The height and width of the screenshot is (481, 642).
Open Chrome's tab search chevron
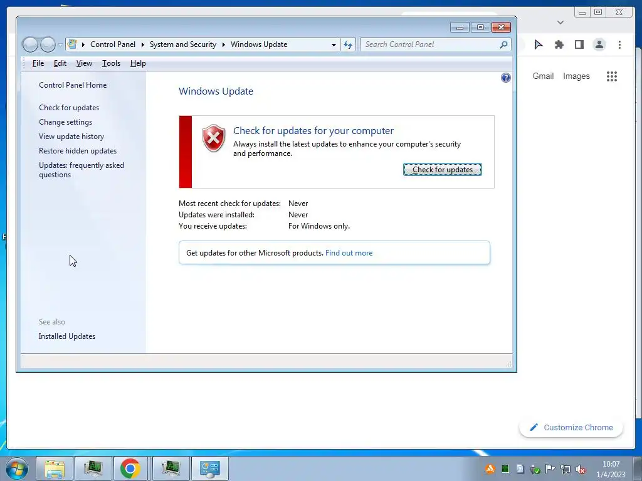pos(560,23)
